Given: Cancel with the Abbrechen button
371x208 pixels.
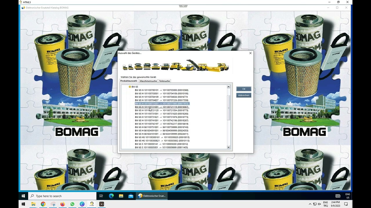Looking at the screenshot, I should point(244,95).
